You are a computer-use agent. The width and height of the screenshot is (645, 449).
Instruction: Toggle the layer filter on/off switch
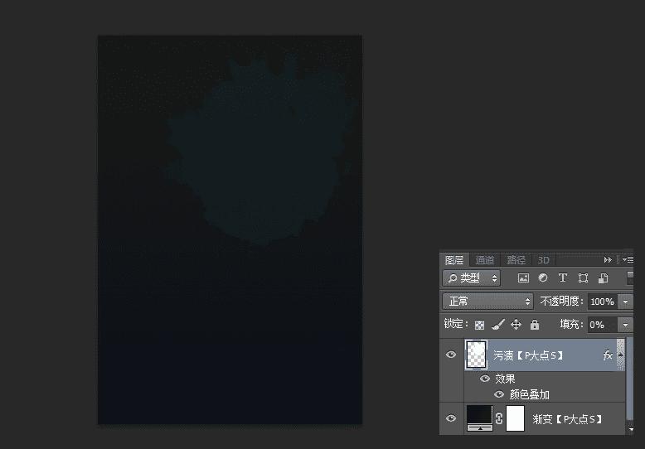click(630, 278)
